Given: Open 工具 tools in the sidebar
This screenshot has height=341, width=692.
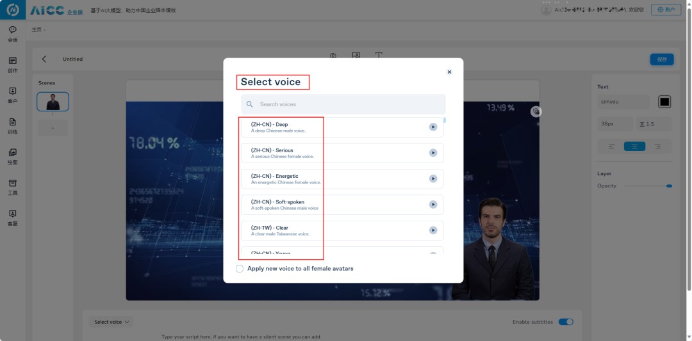Looking at the screenshot, I should point(13,187).
